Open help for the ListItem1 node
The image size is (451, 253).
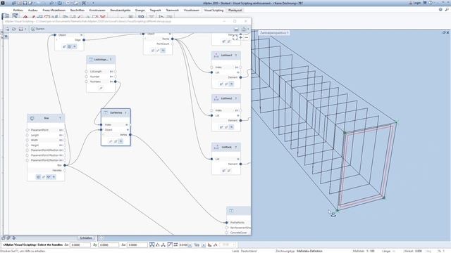[236, 55]
